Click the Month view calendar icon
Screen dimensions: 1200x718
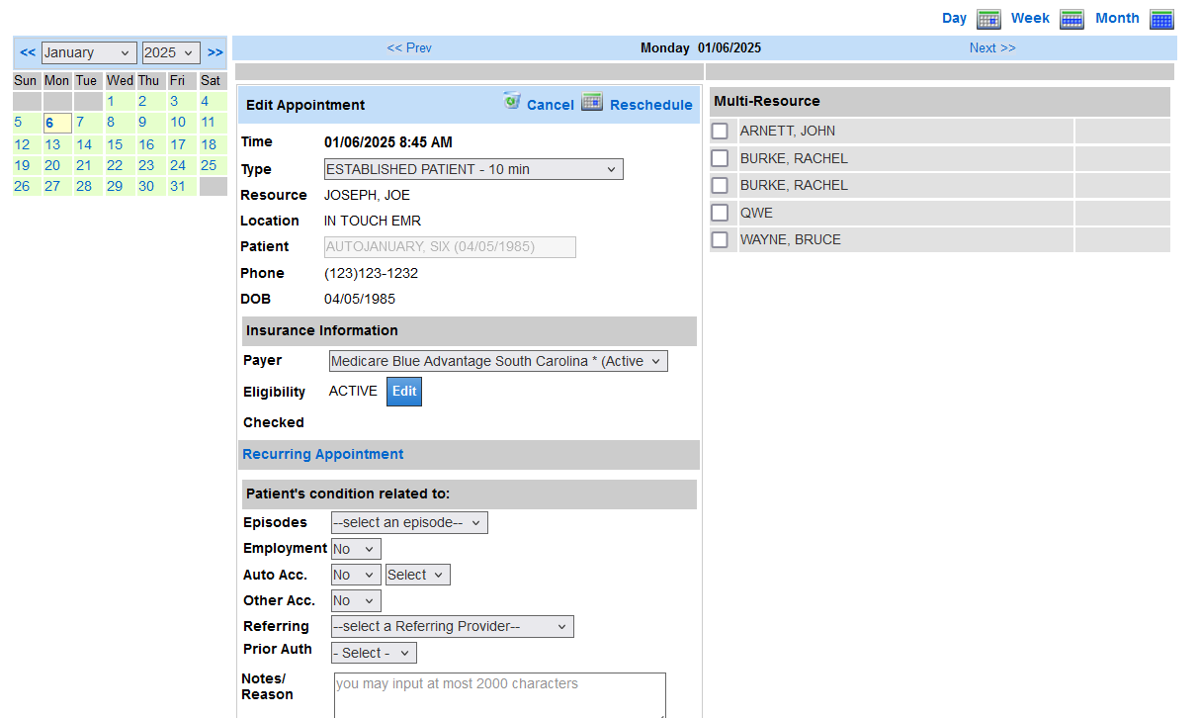1161,19
